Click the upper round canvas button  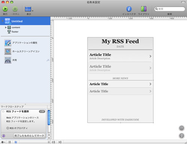coord(181,128)
